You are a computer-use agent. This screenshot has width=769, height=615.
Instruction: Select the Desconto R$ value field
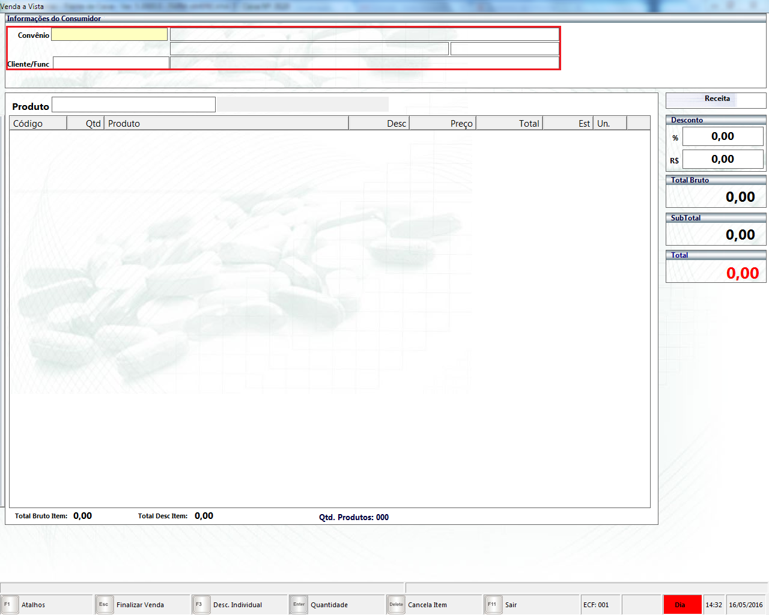coord(722,159)
